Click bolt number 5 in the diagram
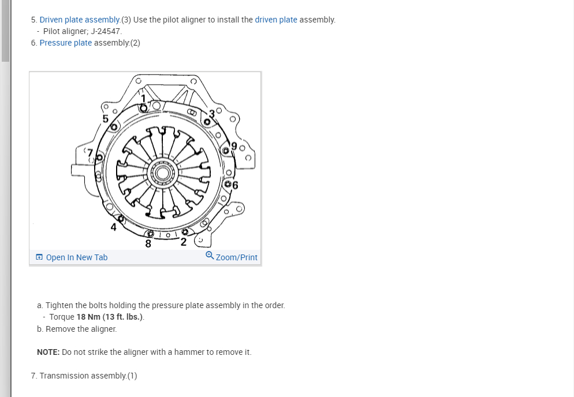The height and width of the screenshot is (397, 574). 114,126
